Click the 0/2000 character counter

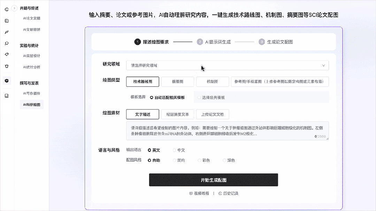point(320,136)
